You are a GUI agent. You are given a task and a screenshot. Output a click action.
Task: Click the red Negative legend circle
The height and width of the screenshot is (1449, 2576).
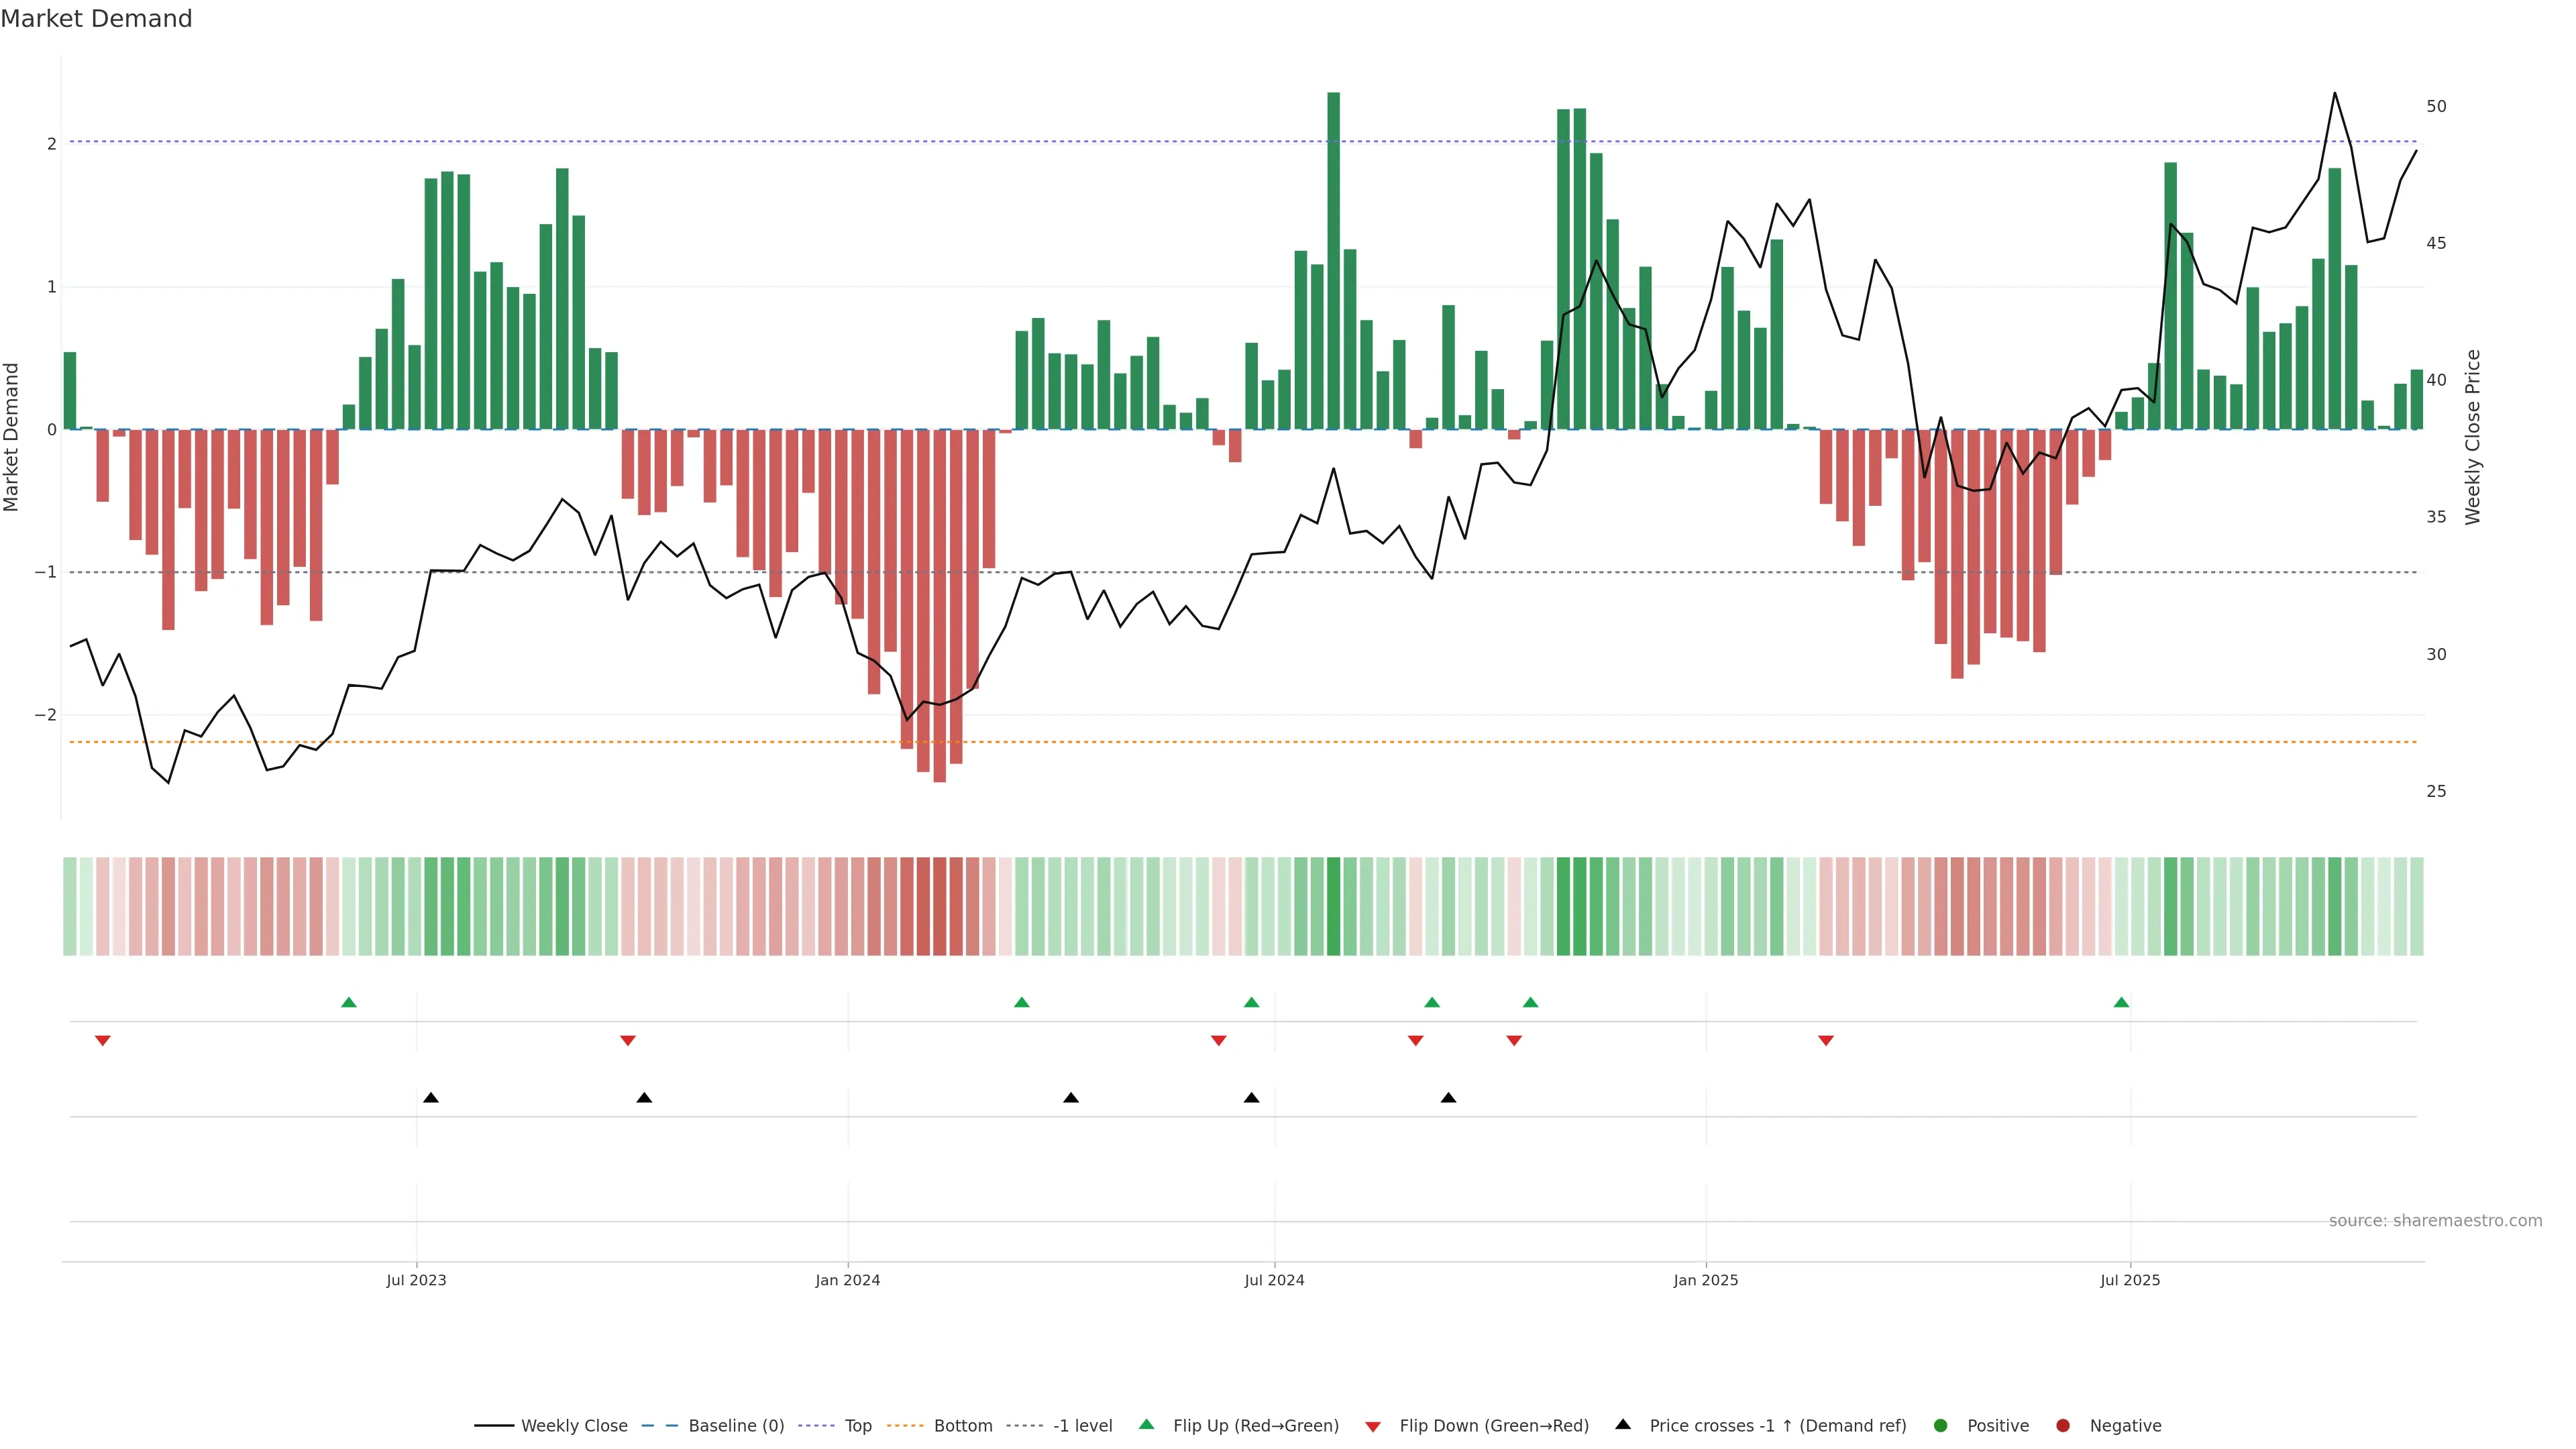click(x=2063, y=1426)
